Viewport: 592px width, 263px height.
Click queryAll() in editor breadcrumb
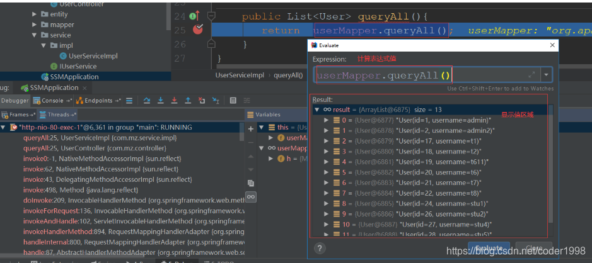pos(289,75)
